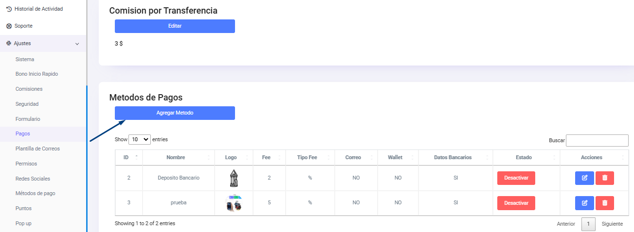Screen dimensions: 634x232
Task: Click the Buscar search field
Action: coord(597,140)
